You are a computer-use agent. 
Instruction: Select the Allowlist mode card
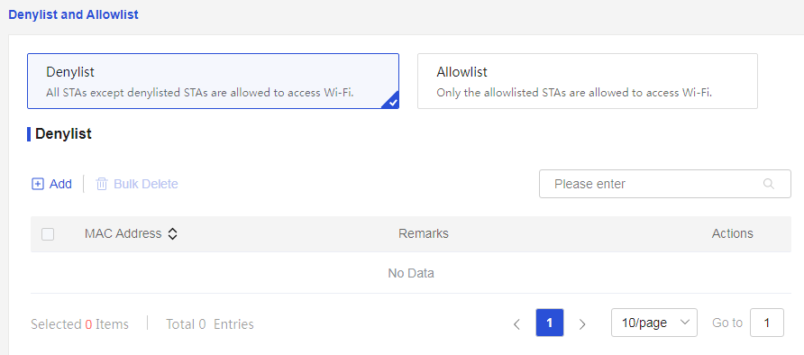(587, 81)
